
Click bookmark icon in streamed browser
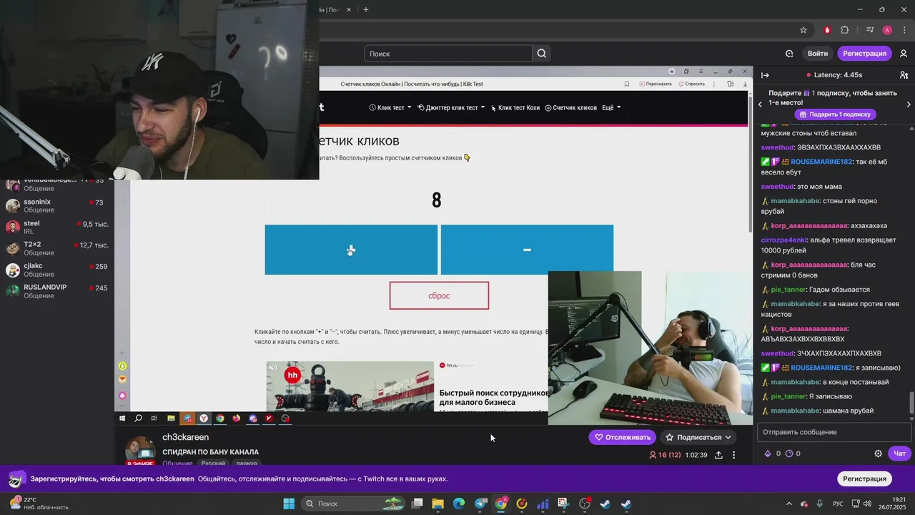(x=627, y=84)
